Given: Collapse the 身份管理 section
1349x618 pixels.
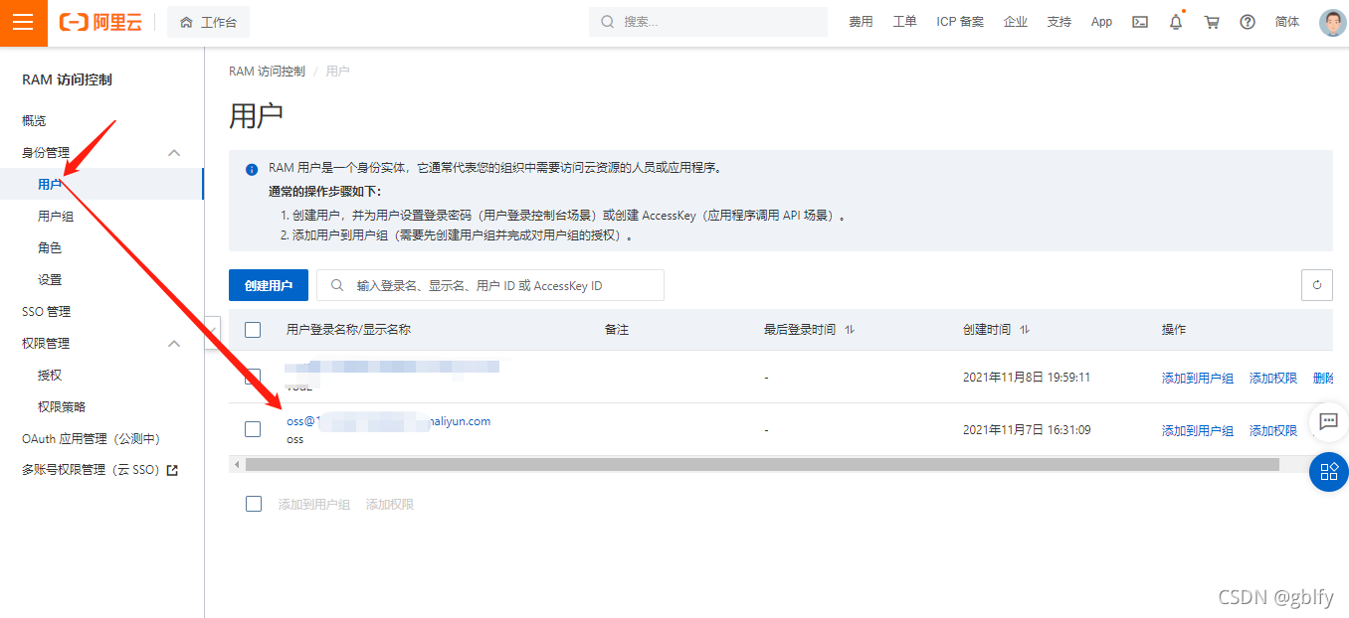Looking at the screenshot, I should coord(174,152).
